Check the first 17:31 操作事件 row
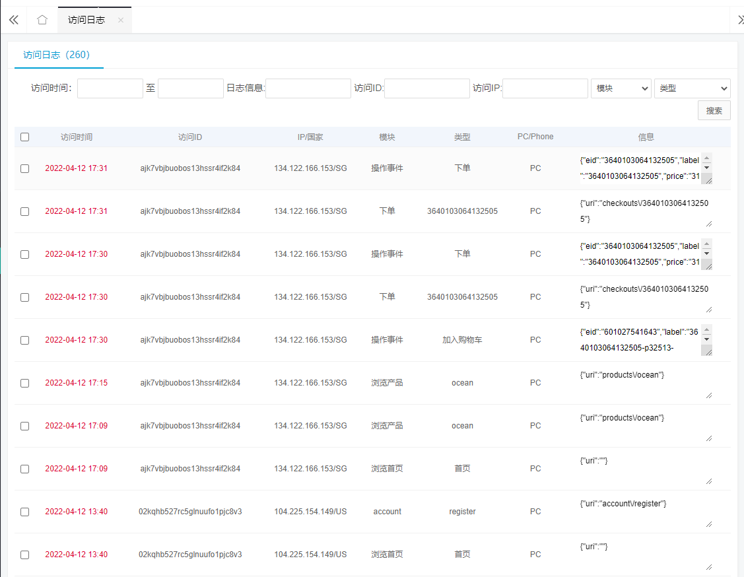 point(24,168)
